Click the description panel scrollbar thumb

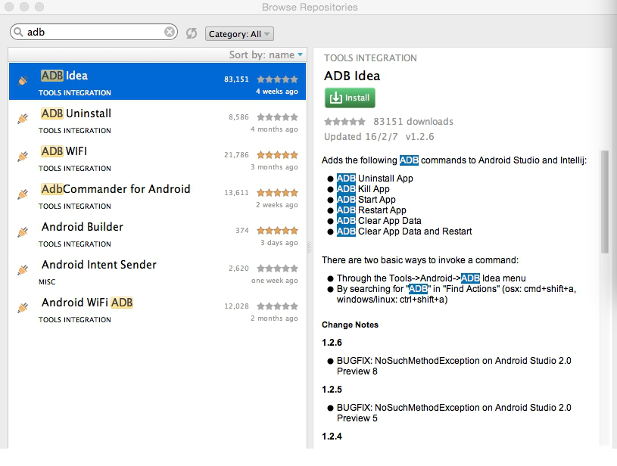[x=605, y=201]
